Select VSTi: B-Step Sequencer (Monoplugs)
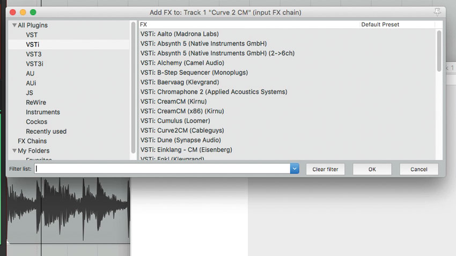Viewport: 456px width, 256px height. (194, 72)
